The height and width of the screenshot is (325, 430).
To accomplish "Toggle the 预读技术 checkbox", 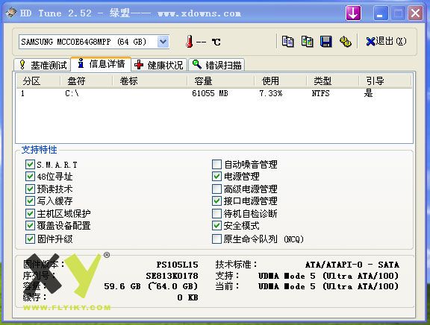I will (30, 189).
